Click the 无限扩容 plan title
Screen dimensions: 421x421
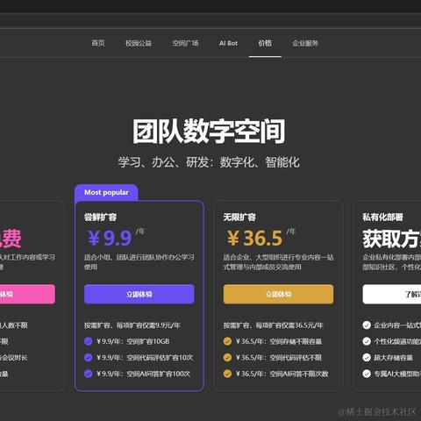pyautogui.click(x=239, y=217)
